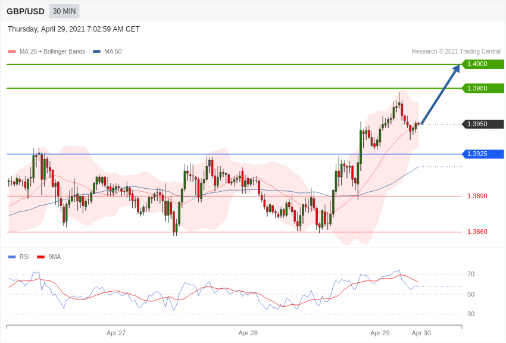This screenshot has height=343, width=506.
Task: Click the MA 50 blue legend swatch
Action: [x=96, y=52]
